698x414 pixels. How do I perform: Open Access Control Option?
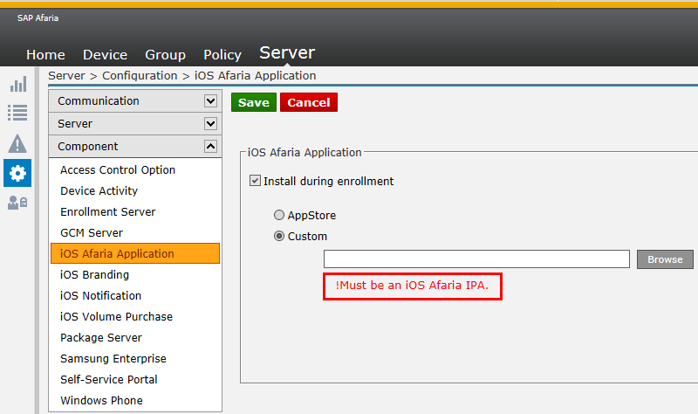click(118, 169)
